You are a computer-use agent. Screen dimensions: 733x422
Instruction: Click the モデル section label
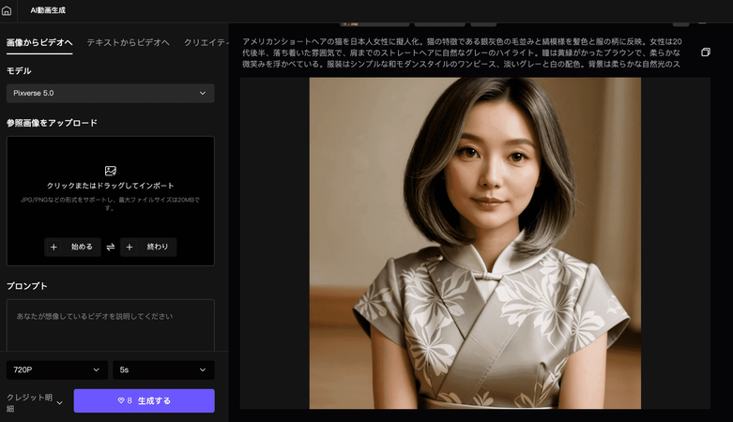coord(19,70)
